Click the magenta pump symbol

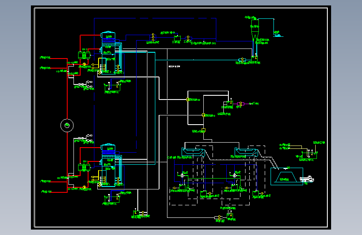point(240,104)
